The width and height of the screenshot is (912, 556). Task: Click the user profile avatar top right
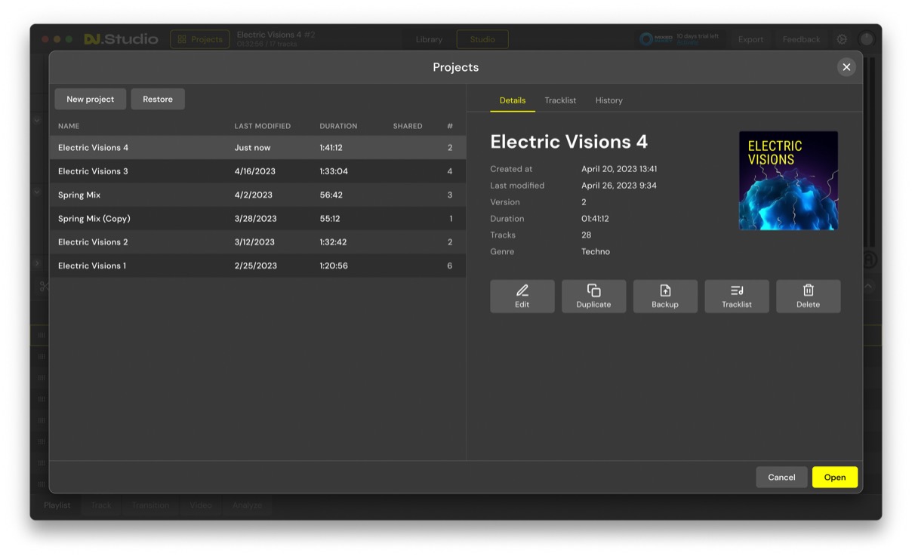coord(866,38)
